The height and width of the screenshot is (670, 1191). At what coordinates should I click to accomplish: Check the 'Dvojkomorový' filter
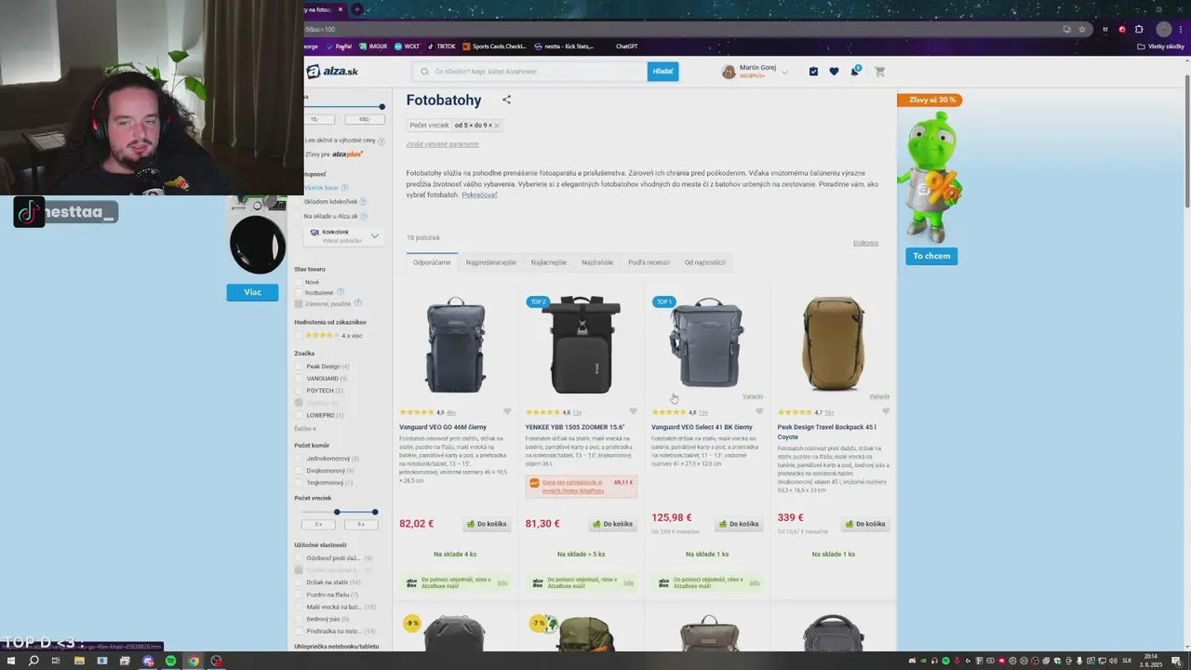point(299,471)
